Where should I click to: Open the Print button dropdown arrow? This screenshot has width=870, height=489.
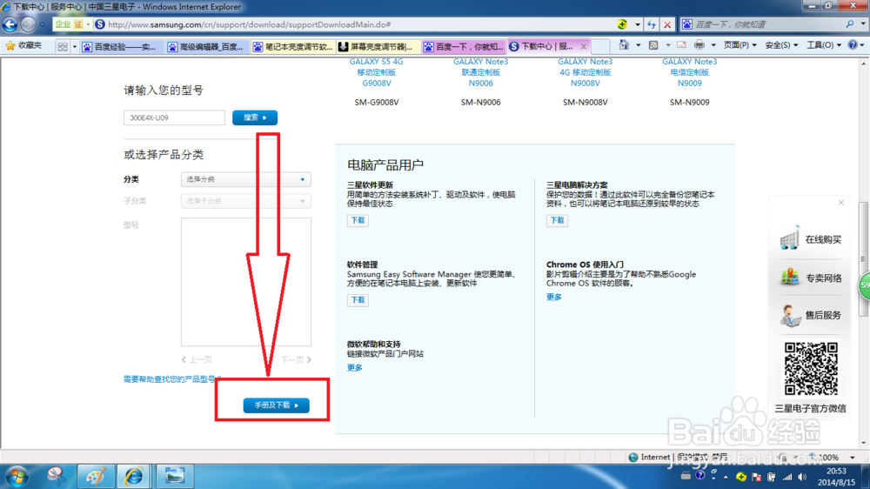coord(713,45)
